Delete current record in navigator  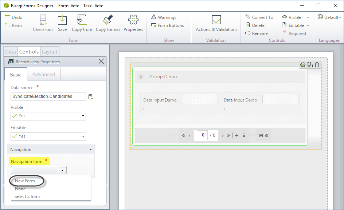click(244, 135)
